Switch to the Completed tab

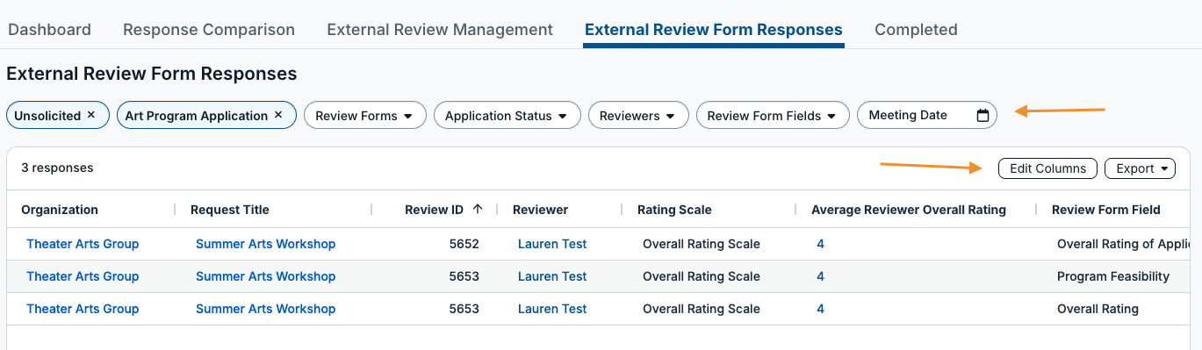pyautogui.click(x=916, y=30)
